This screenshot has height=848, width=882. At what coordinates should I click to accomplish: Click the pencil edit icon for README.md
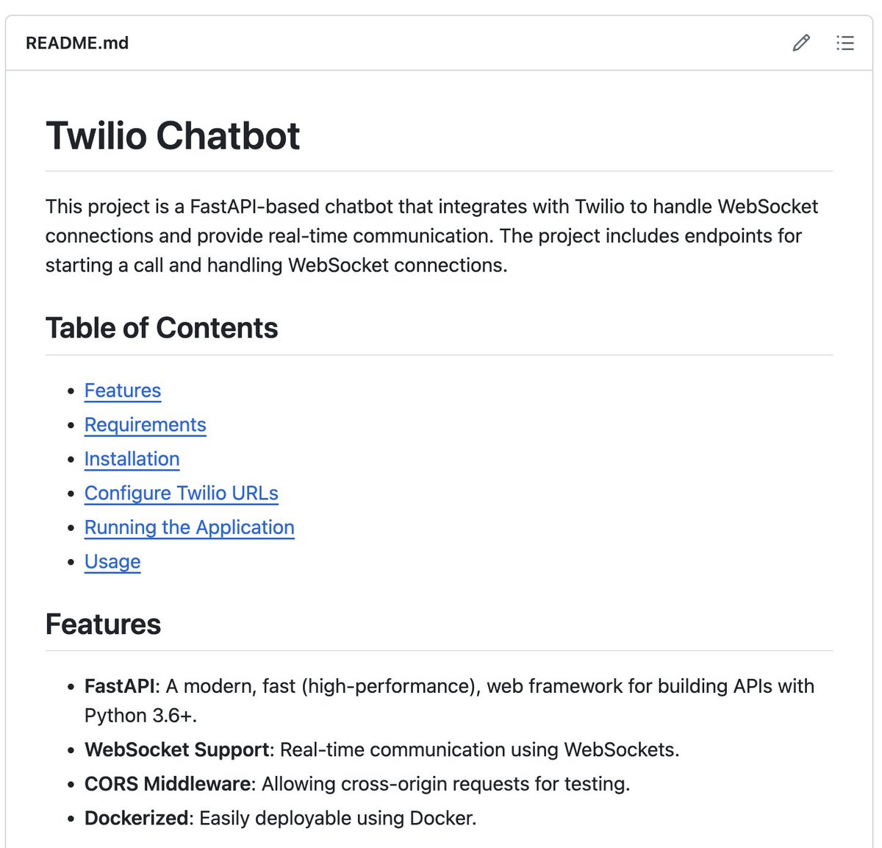(x=801, y=43)
